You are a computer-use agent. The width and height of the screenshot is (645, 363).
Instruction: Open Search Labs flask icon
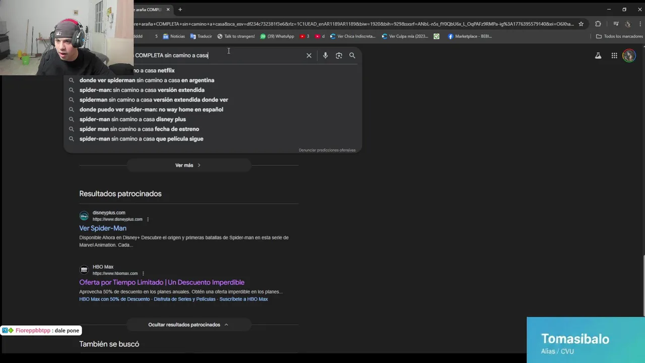coord(598,56)
